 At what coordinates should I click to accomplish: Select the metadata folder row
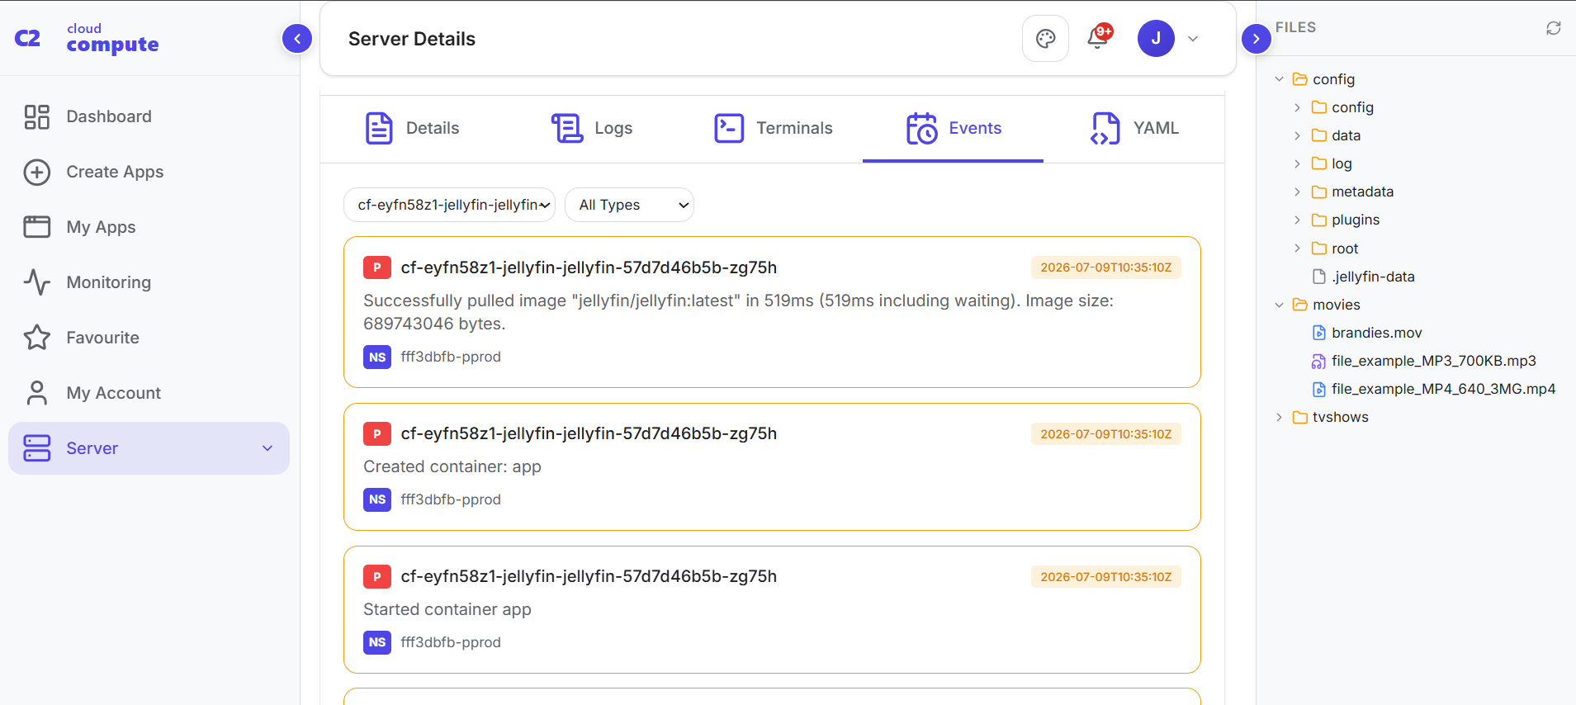(x=1416, y=192)
